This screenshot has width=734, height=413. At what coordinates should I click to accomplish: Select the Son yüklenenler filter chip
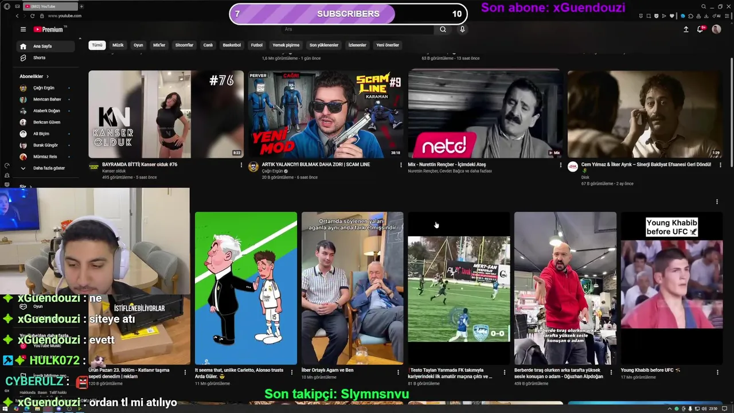coord(324,45)
